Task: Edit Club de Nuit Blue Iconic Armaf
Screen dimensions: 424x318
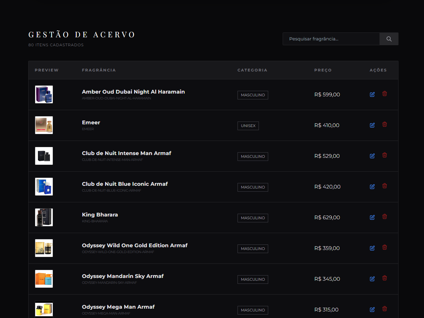Action: (x=372, y=186)
